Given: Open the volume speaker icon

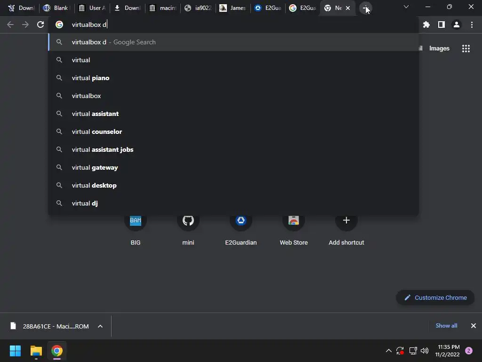Looking at the screenshot, I should [x=425, y=351].
